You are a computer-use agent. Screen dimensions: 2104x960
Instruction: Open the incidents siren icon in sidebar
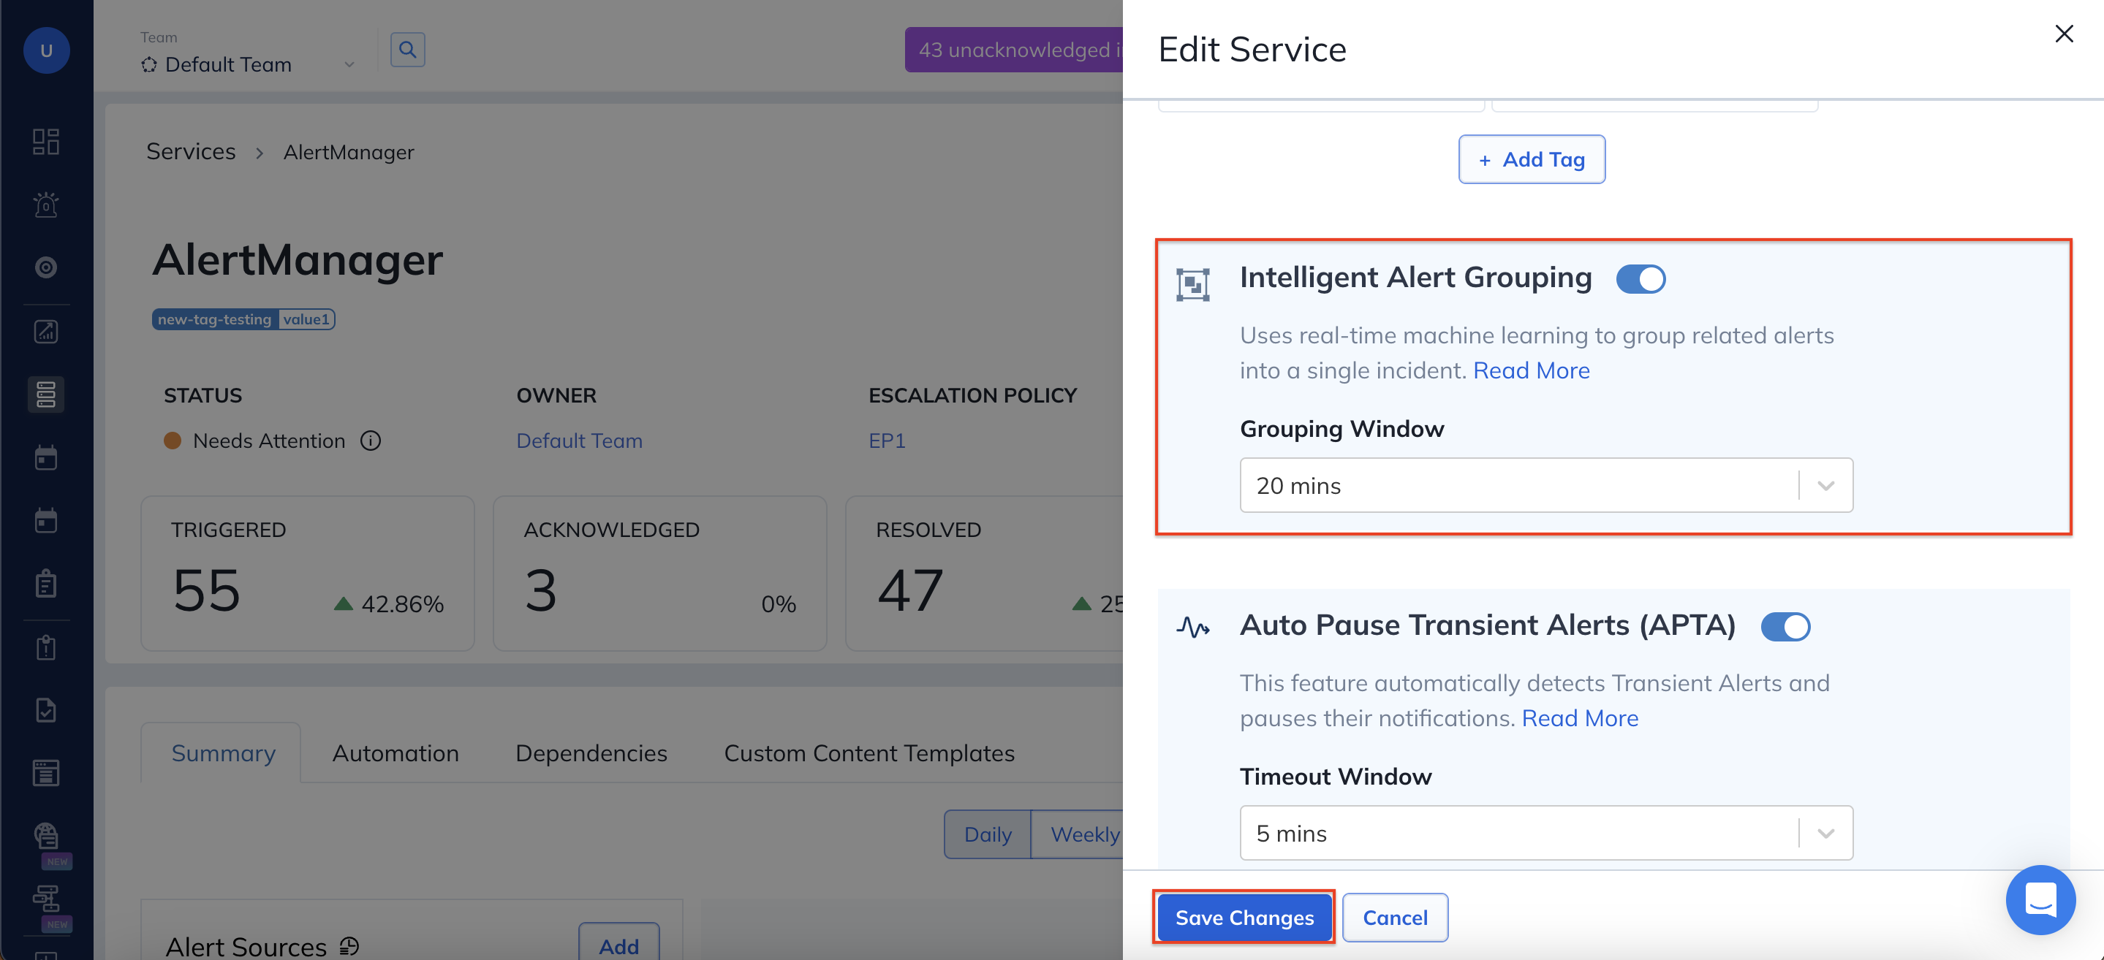(46, 204)
